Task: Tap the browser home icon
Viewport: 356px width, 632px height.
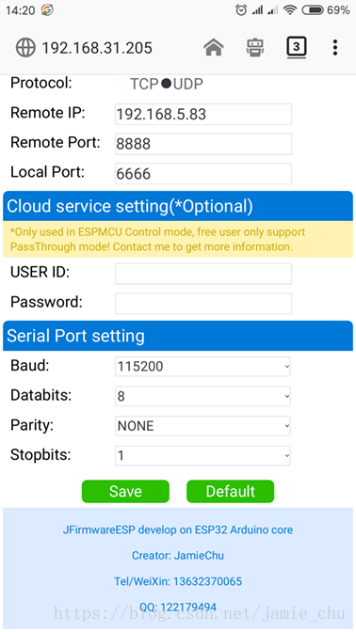Action: (214, 48)
